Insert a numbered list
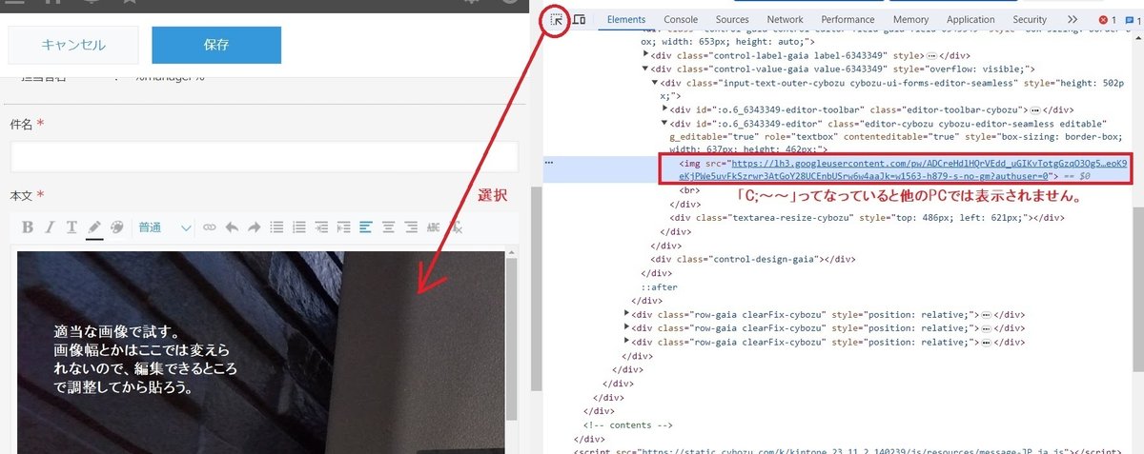1144x454 pixels. coord(299,227)
